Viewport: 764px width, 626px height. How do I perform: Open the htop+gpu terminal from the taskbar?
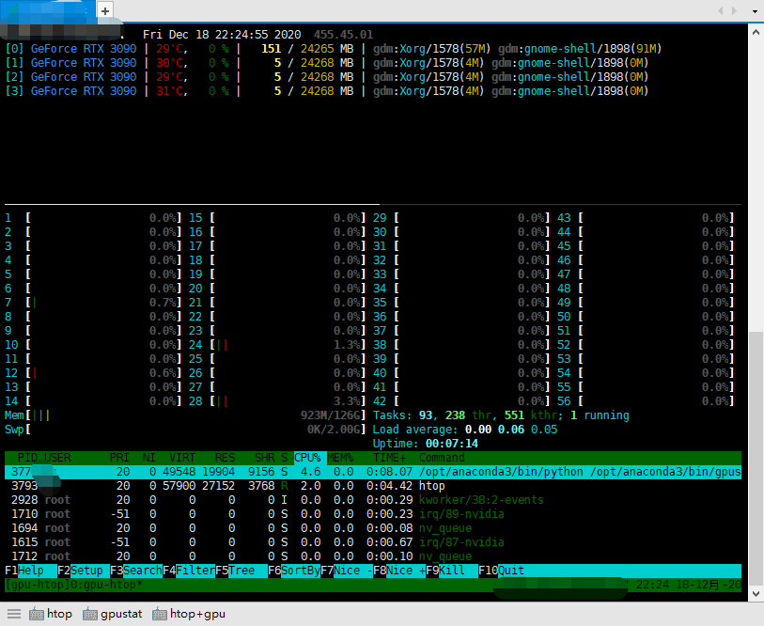tap(188, 613)
